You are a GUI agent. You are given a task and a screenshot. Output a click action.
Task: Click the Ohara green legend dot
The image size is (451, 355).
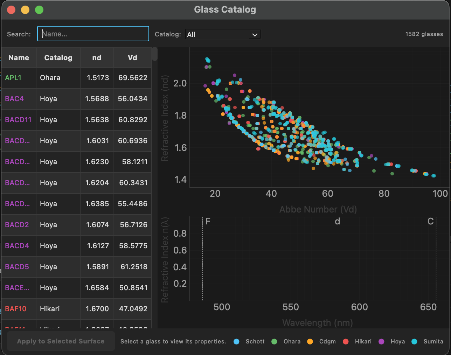pyautogui.click(x=275, y=342)
